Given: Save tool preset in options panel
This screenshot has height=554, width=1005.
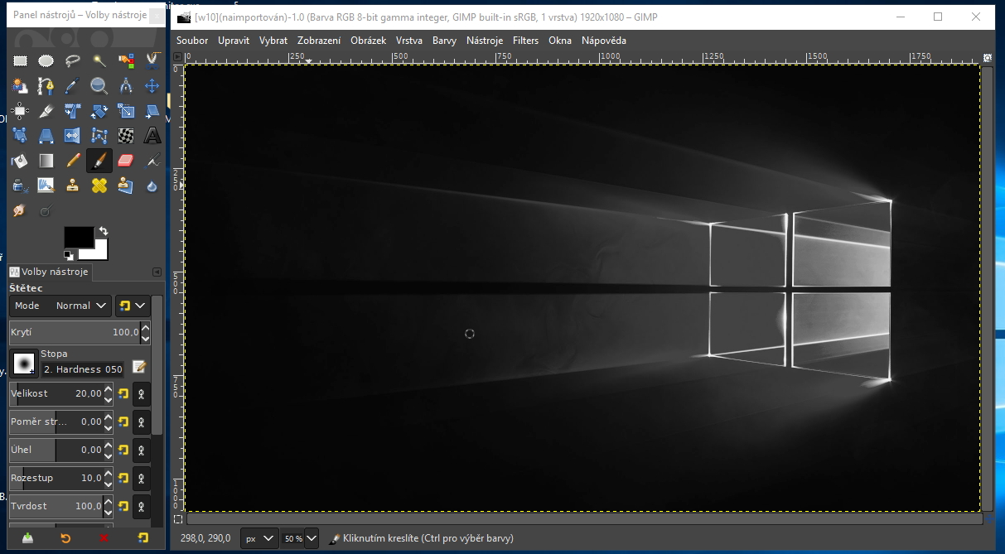Looking at the screenshot, I should 27,537.
